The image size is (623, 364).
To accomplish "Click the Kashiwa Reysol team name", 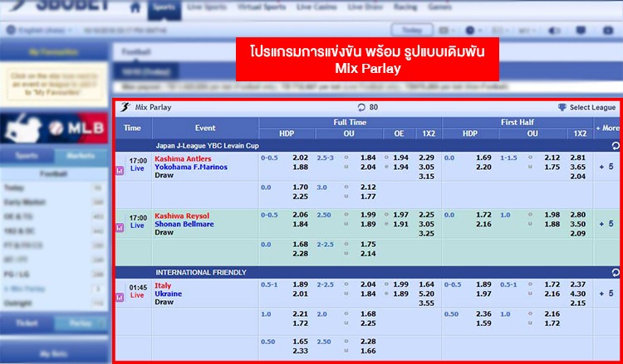I will pos(182,216).
